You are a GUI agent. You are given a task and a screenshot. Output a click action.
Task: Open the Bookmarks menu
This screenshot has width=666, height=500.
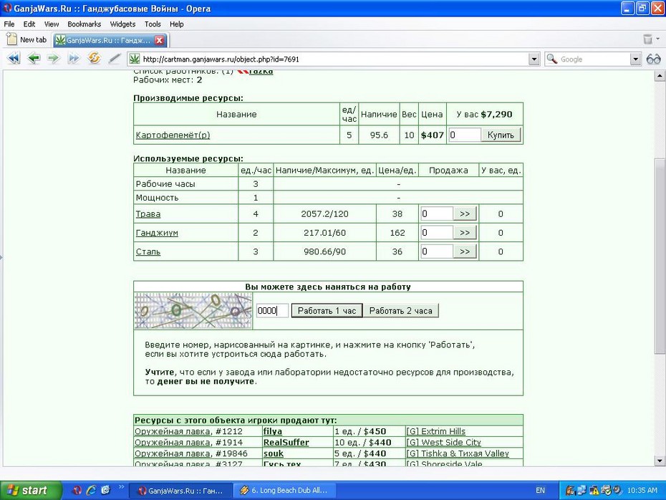(x=84, y=24)
